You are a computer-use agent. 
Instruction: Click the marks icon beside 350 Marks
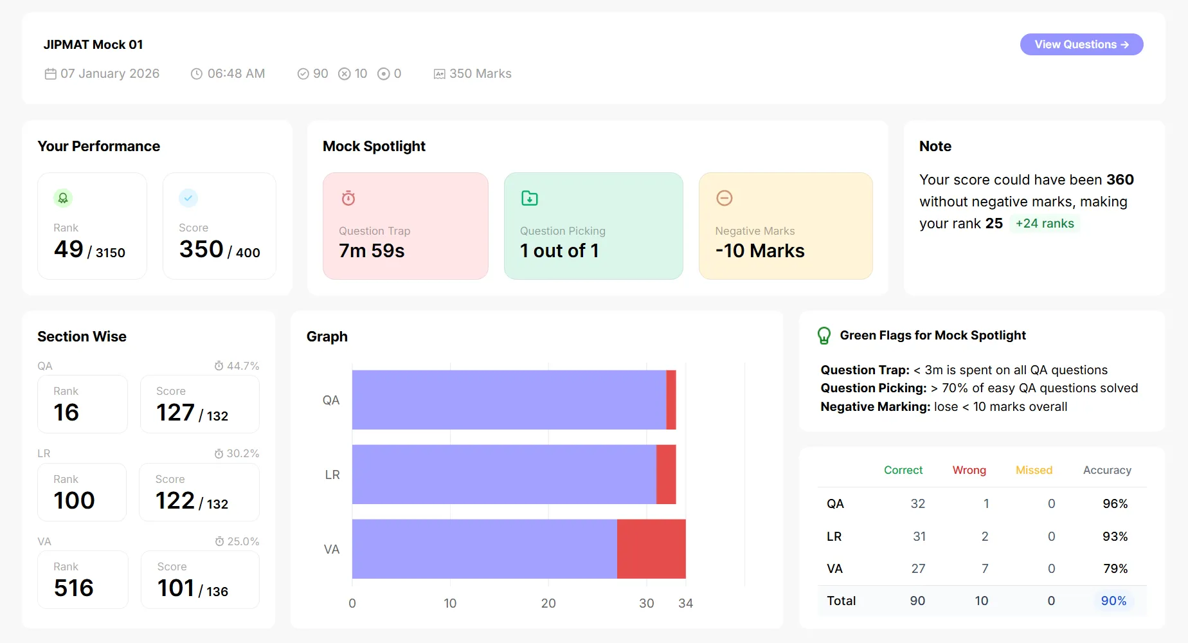[440, 74]
